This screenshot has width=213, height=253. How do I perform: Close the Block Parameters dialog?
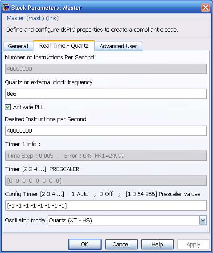[205, 8]
